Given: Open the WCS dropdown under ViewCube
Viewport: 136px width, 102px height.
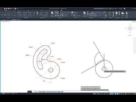Looking at the screenshot, I should (x=130, y=35).
